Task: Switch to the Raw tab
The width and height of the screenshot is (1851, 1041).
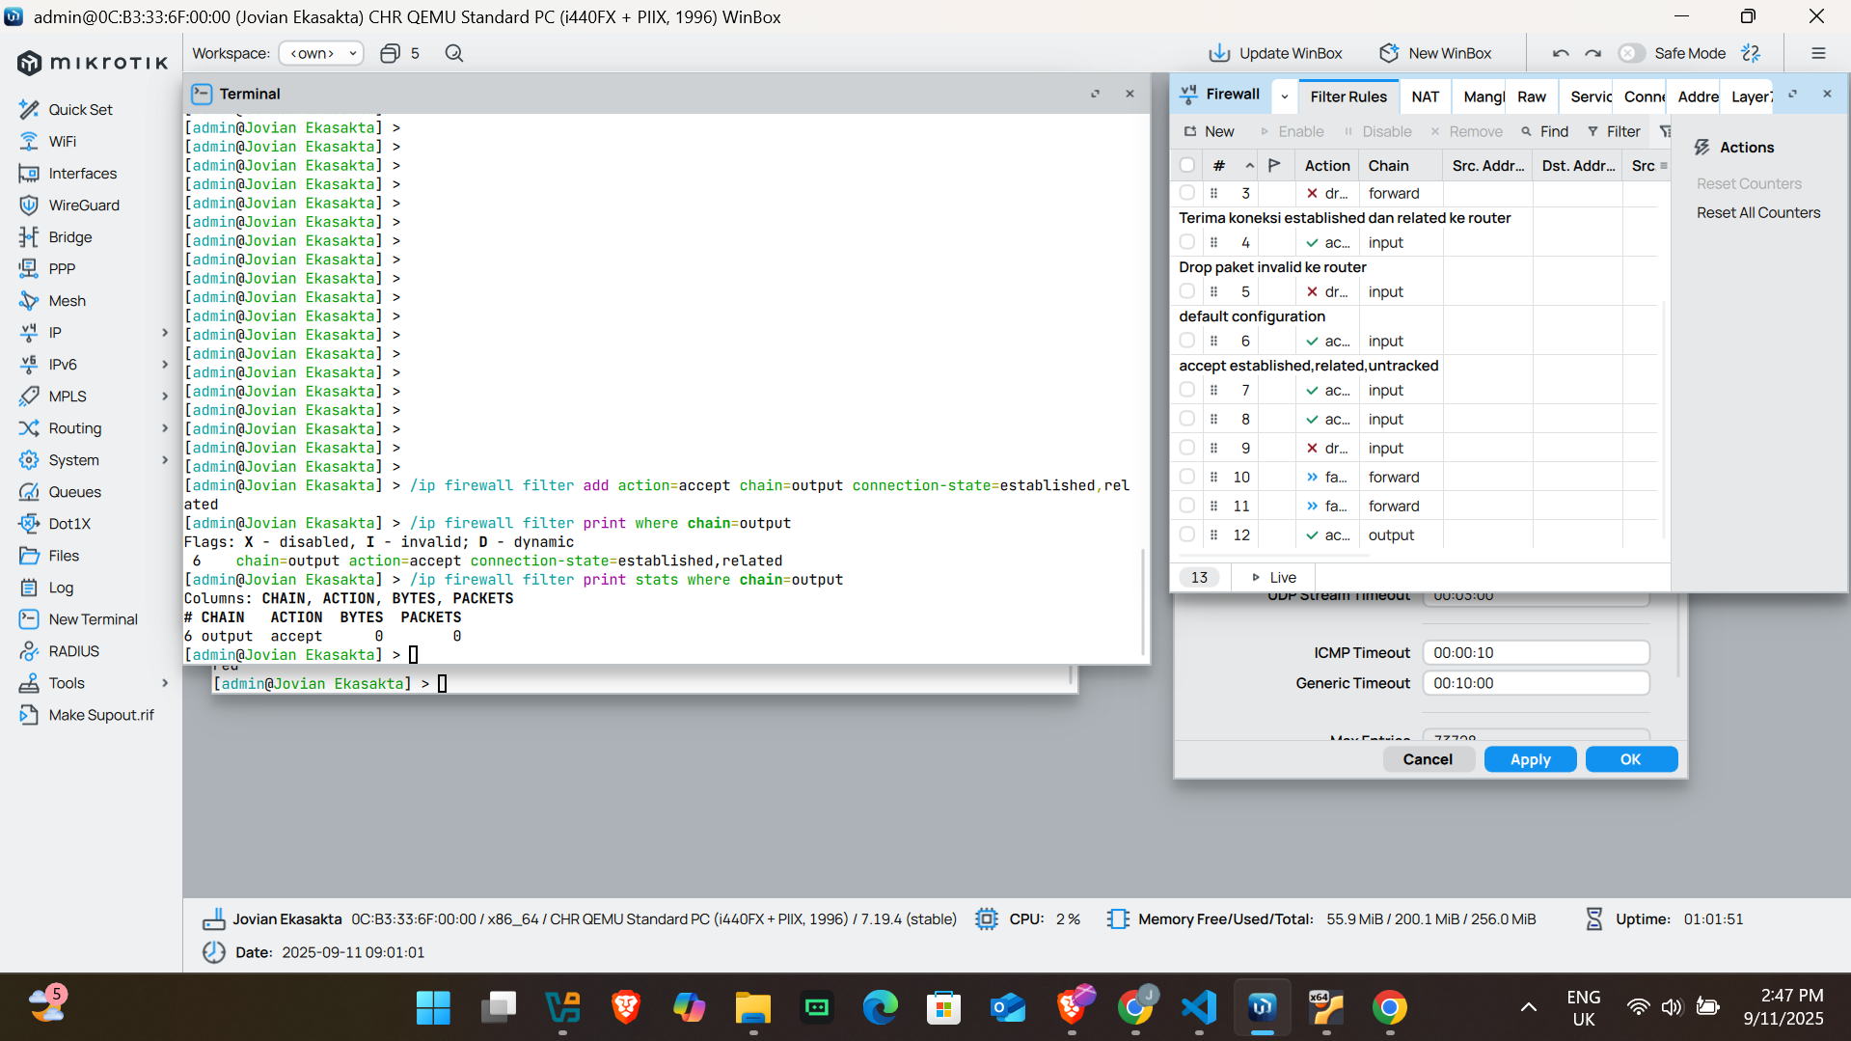Action: (1531, 96)
